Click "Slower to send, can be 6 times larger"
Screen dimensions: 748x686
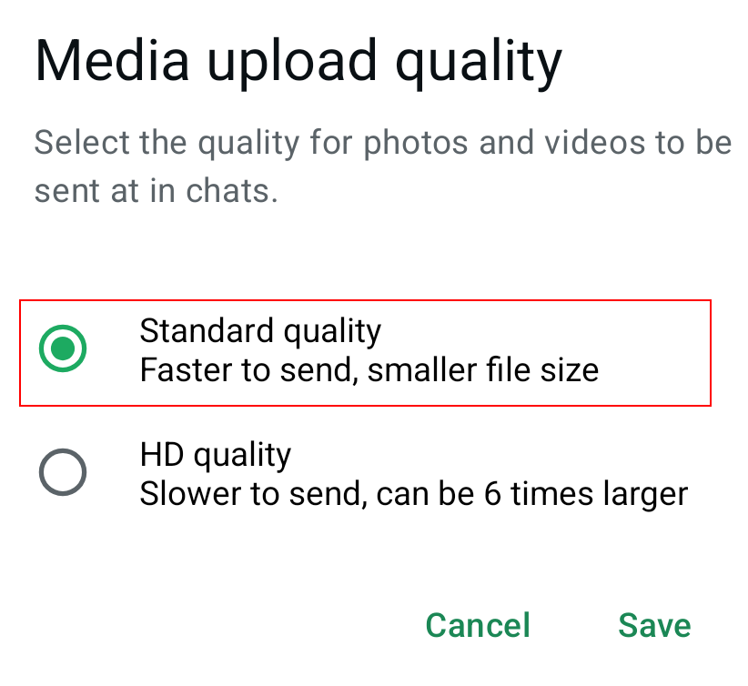[413, 494]
